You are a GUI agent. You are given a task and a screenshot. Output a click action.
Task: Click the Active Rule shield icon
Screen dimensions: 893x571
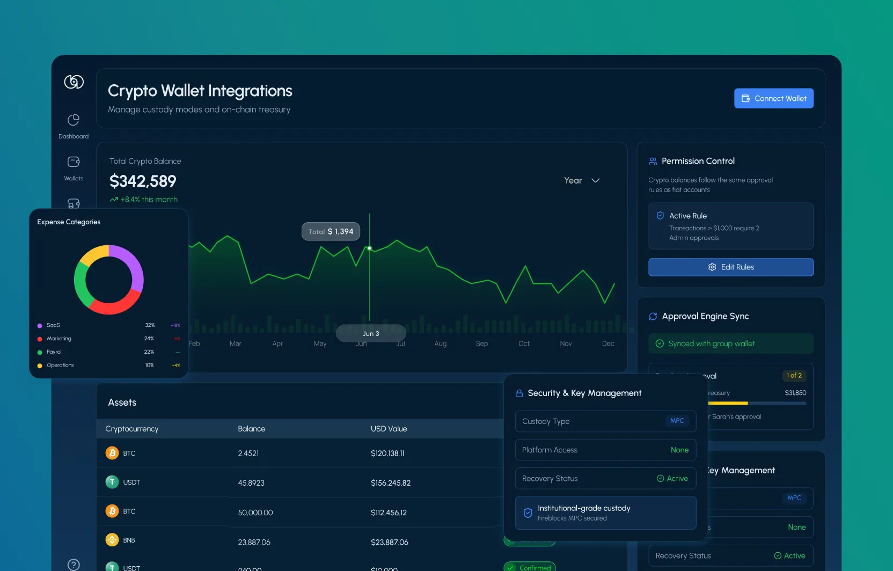click(660, 216)
